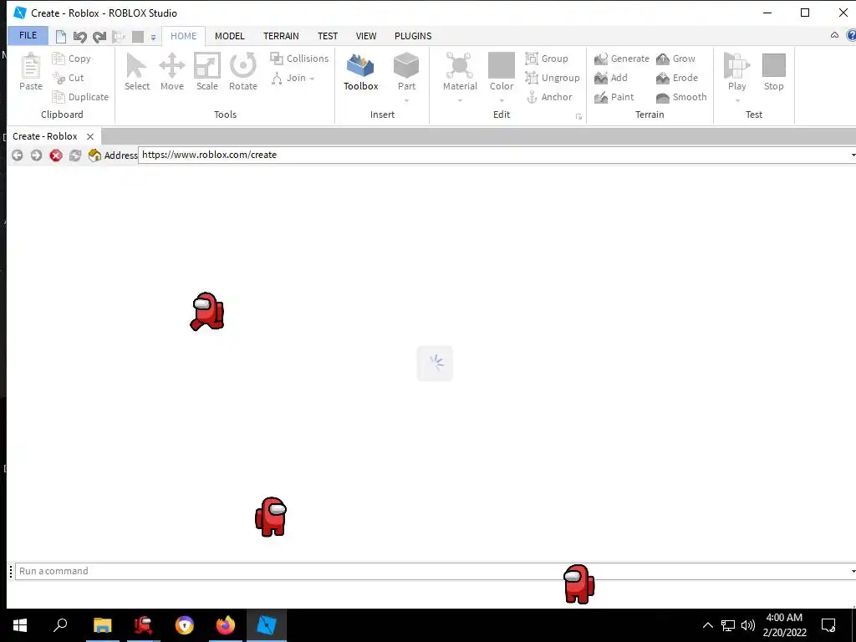Click the Address URL field
This screenshot has height=642, width=856.
click(495, 155)
